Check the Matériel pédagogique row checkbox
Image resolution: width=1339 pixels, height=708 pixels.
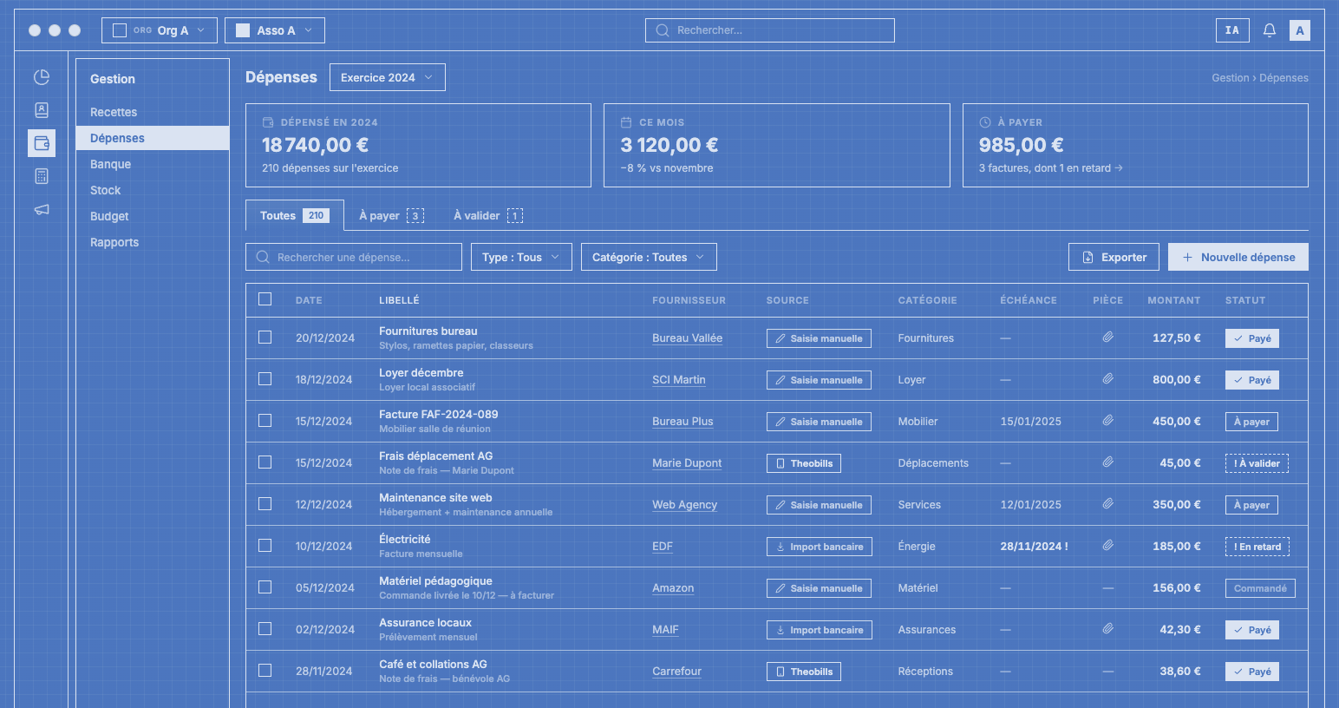pos(265,587)
